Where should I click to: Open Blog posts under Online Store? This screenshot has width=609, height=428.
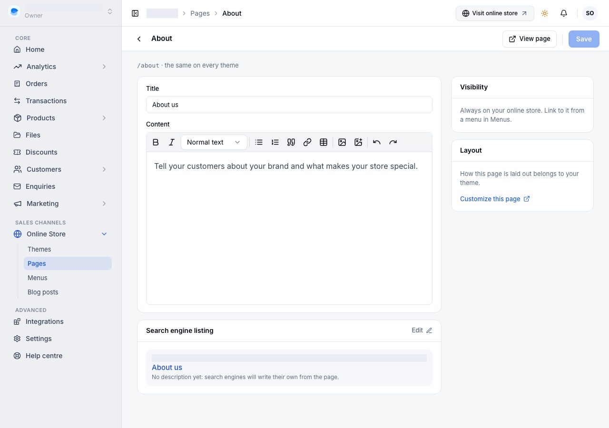pos(68,292)
